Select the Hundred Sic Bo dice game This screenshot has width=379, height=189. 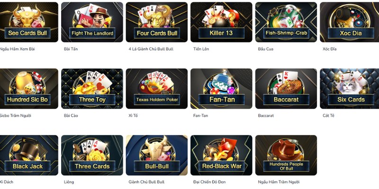[29, 89]
